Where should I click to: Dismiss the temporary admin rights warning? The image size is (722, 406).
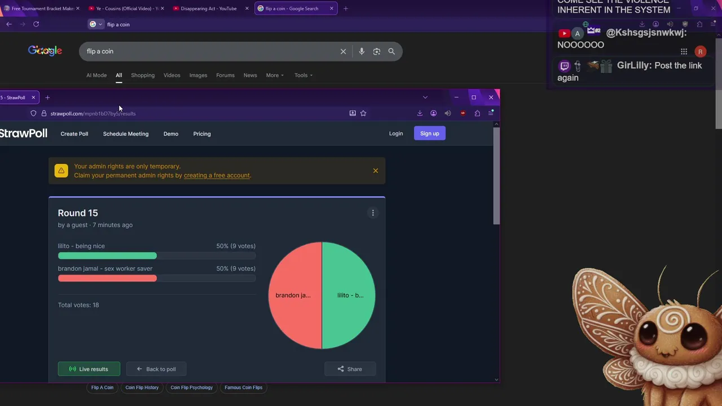point(376,171)
